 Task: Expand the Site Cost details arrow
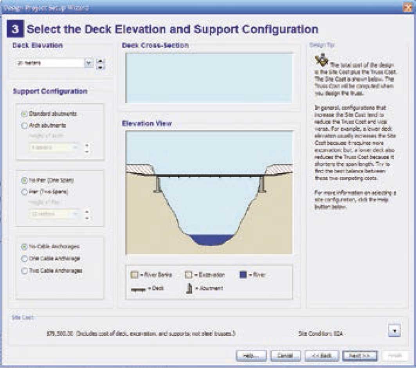394,331
